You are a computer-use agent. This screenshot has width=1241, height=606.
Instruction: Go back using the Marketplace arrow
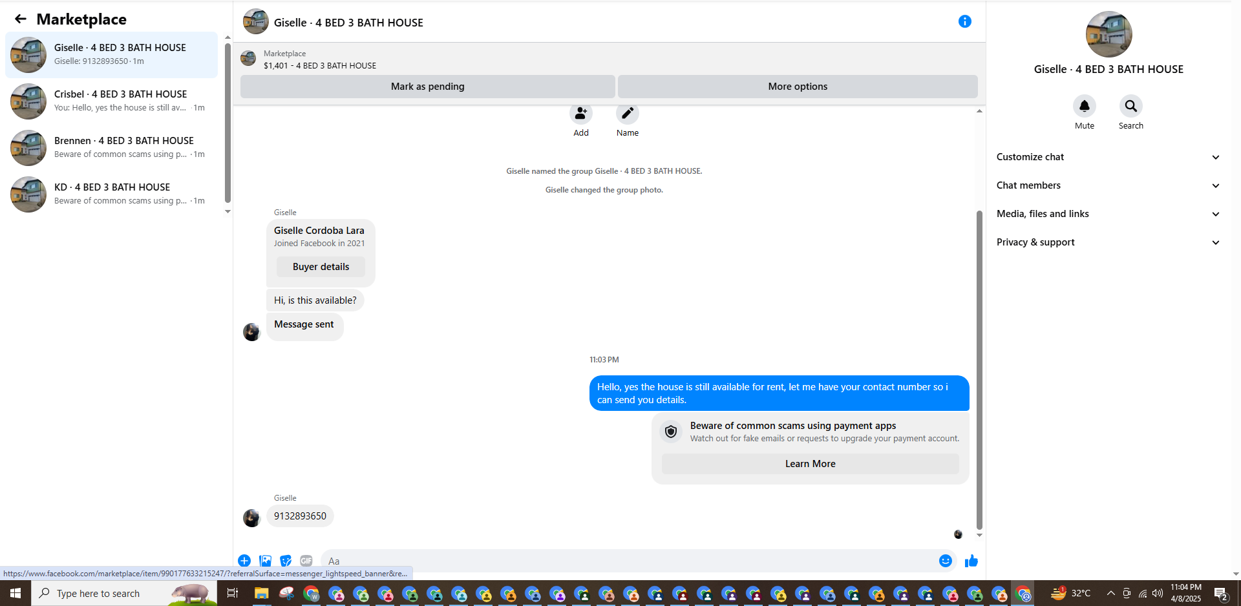click(21, 19)
